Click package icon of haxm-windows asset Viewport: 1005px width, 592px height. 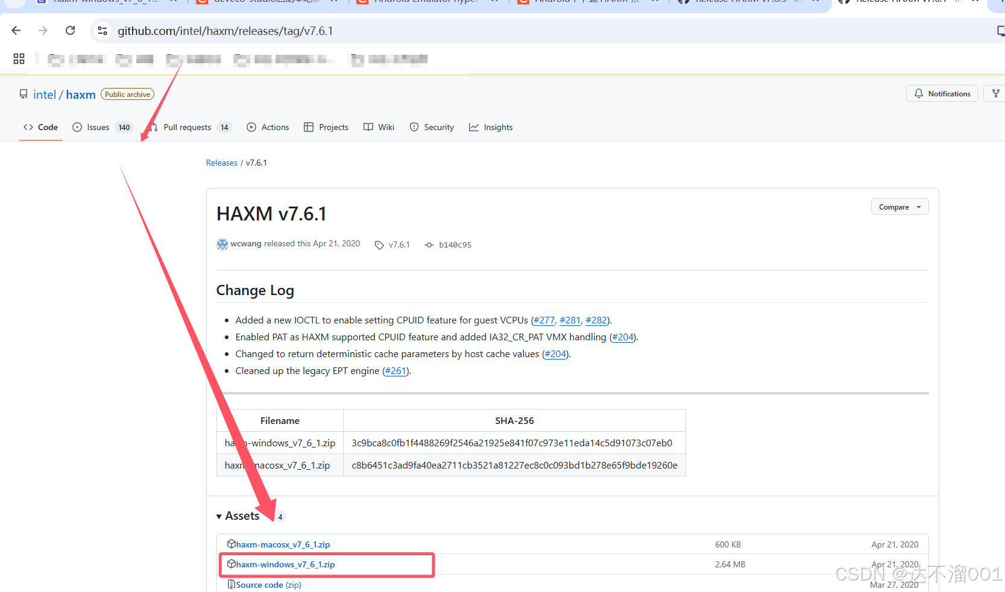[x=231, y=564]
